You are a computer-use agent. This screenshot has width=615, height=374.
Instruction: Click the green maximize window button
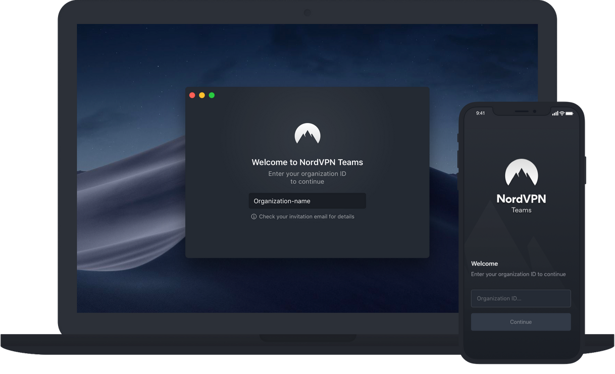pyautogui.click(x=212, y=95)
